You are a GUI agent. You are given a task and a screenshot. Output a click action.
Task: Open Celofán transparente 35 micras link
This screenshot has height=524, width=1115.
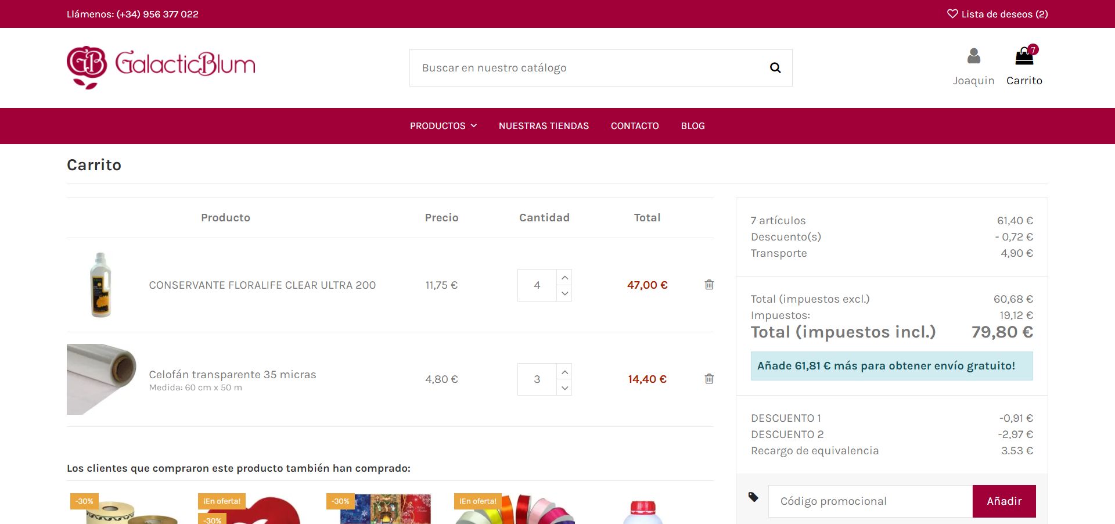tap(232, 375)
